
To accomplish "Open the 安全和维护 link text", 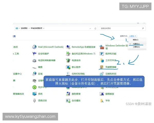I will click(43, 54).
